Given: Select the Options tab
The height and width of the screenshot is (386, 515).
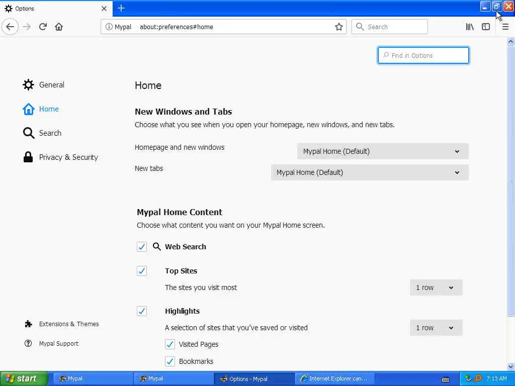Looking at the screenshot, I should (56, 9).
